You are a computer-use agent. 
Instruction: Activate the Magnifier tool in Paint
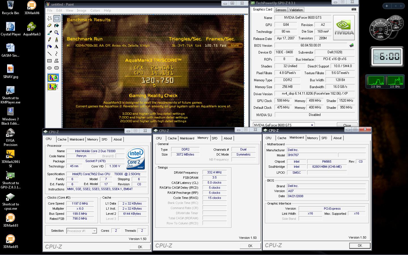click(x=57, y=33)
